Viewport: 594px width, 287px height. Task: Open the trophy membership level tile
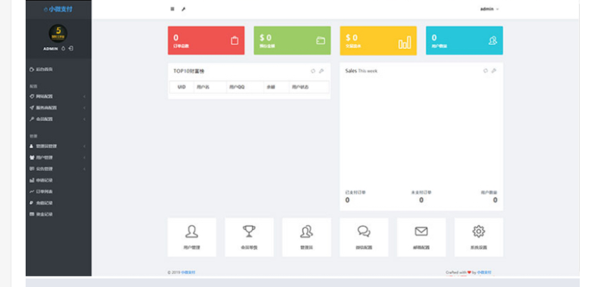(249, 237)
